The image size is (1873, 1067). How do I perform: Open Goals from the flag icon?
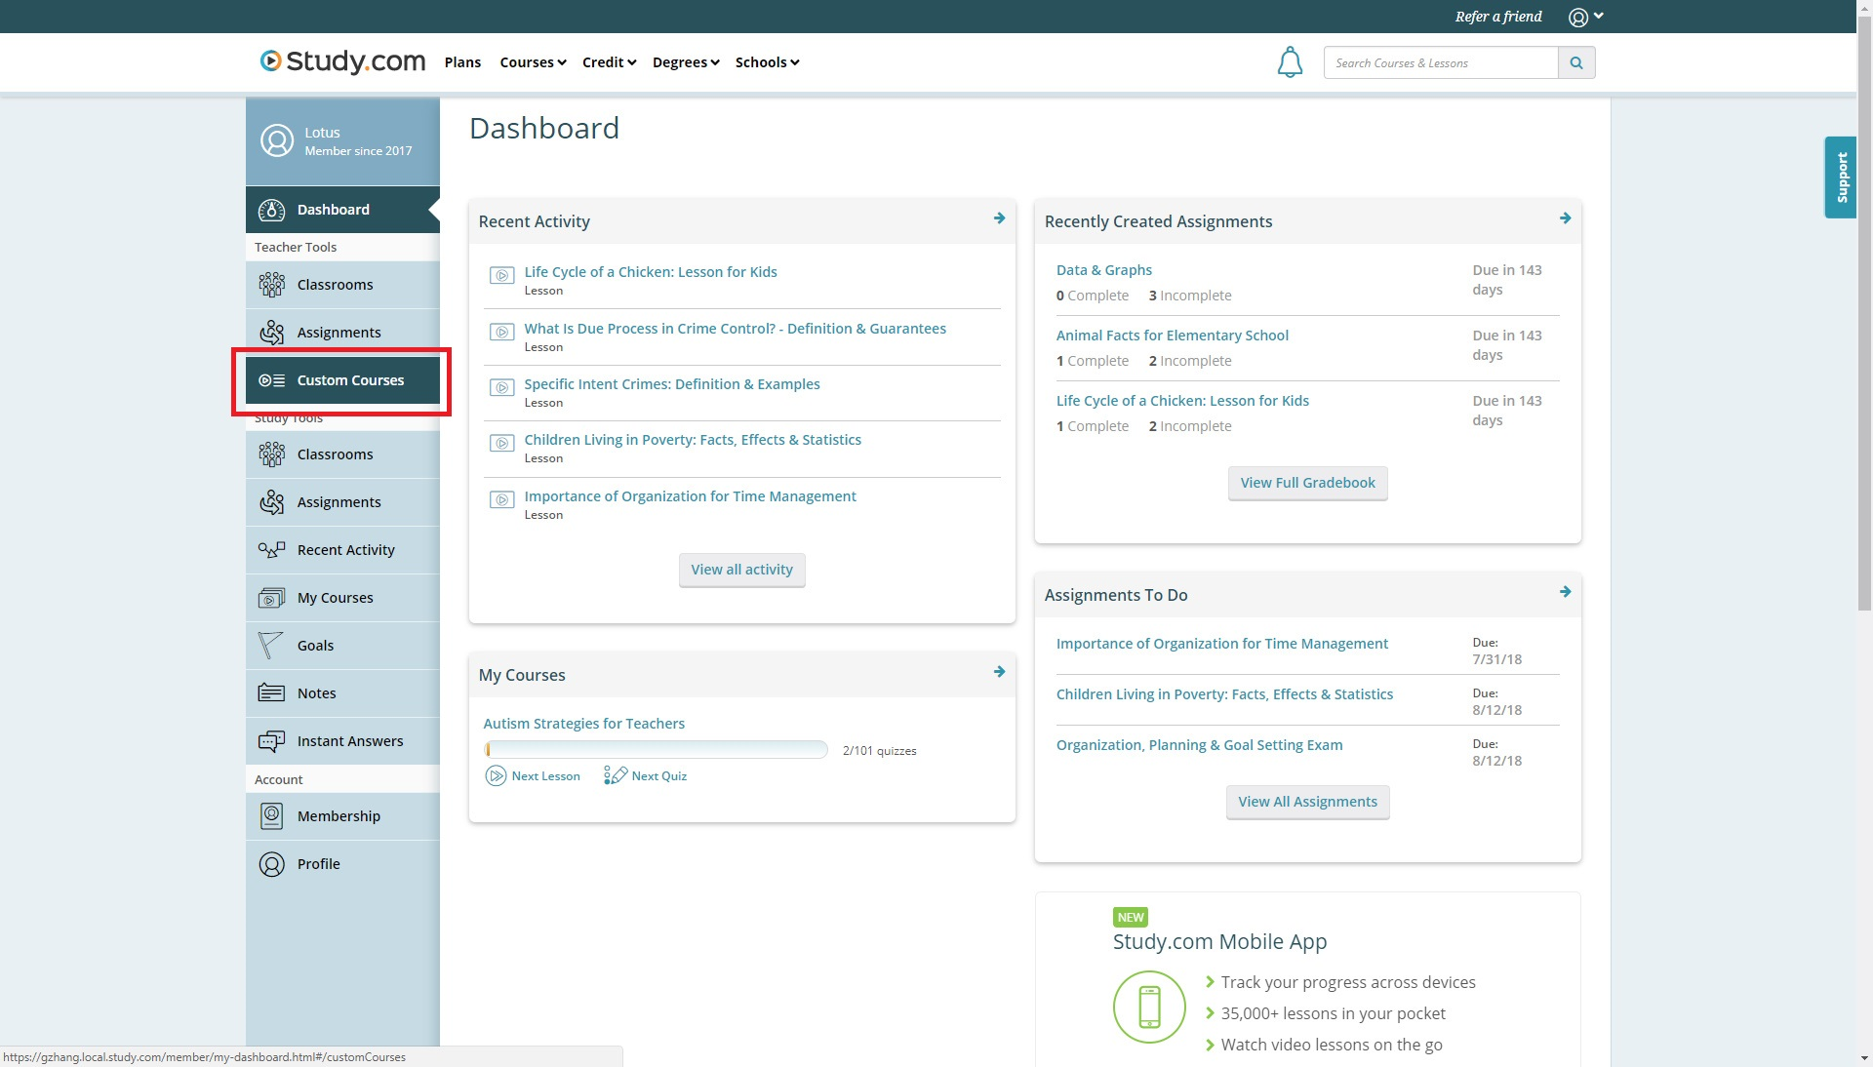pyautogui.click(x=270, y=646)
